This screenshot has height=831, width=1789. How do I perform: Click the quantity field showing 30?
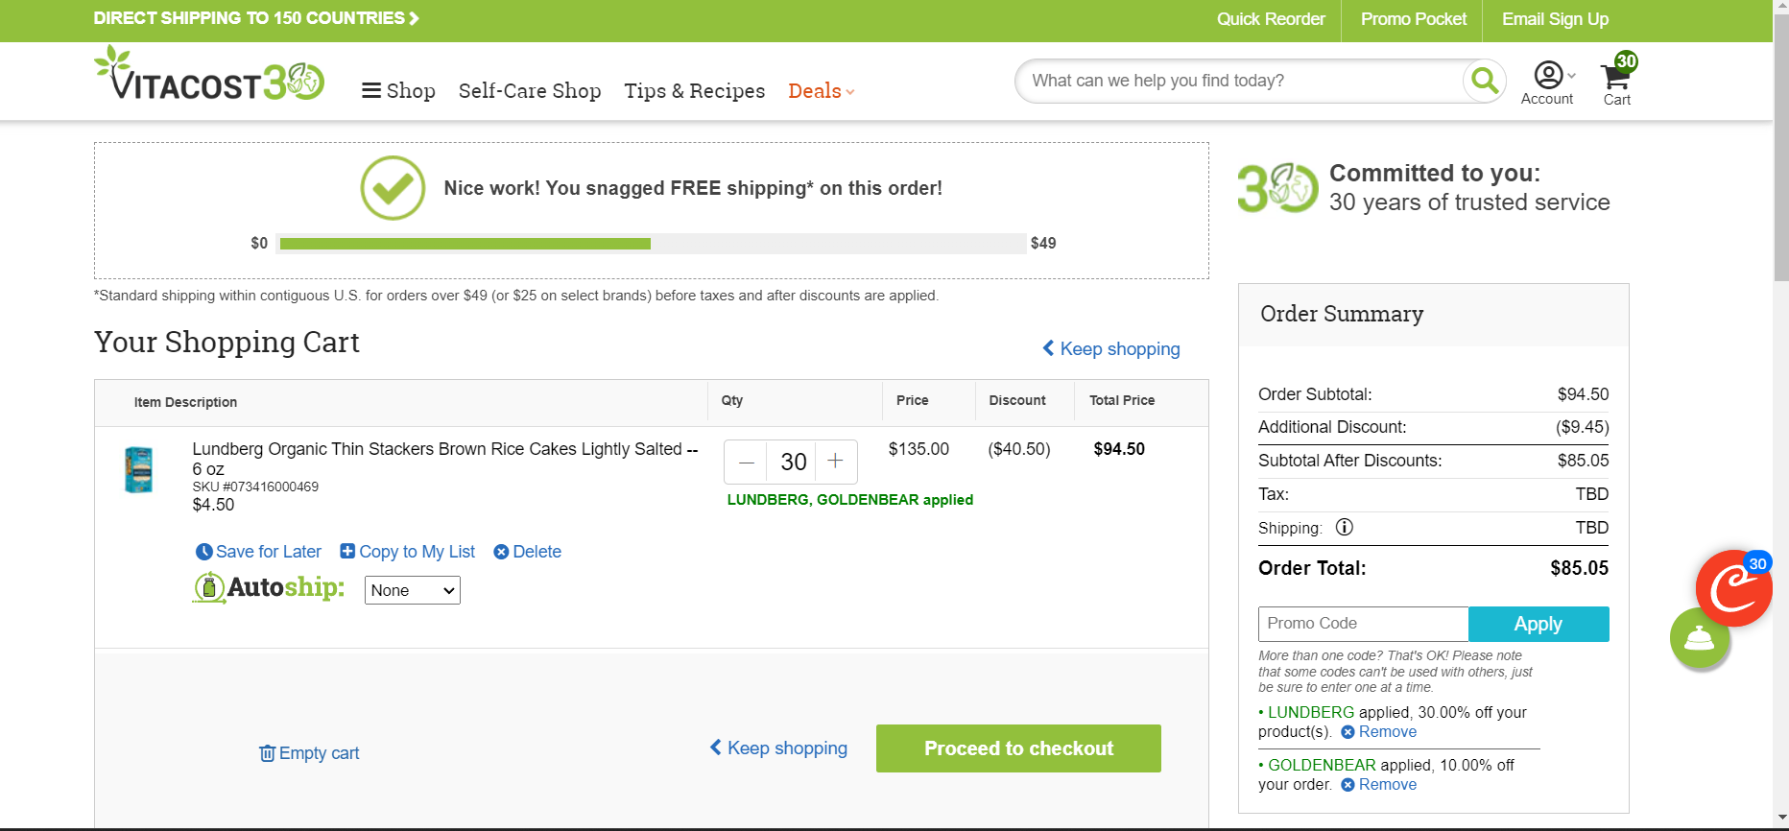(793, 462)
